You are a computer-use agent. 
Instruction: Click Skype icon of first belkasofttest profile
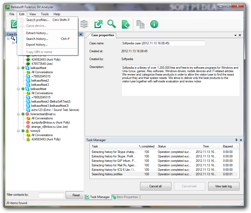(27, 68)
